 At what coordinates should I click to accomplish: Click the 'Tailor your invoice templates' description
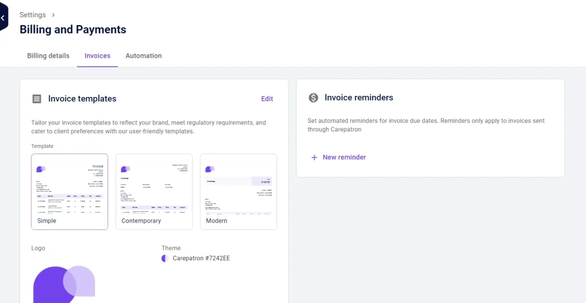coord(149,127)
